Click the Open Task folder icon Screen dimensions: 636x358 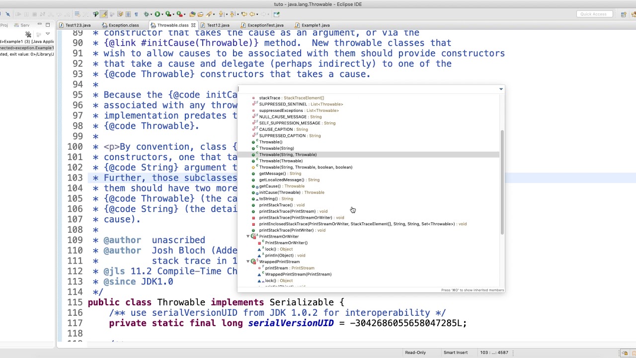tap(200, 14)
